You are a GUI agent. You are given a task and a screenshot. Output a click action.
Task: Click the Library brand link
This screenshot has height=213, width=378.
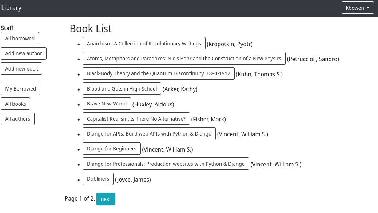(x=11, y=8)
